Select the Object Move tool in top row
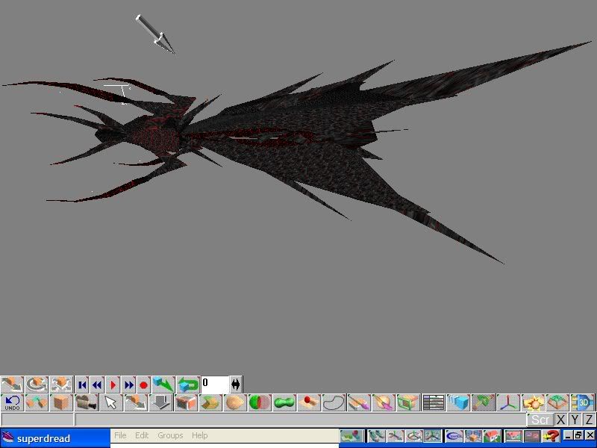Image resolution: width=597 pixels, height=448 pixels. click(x=12, y=385)
